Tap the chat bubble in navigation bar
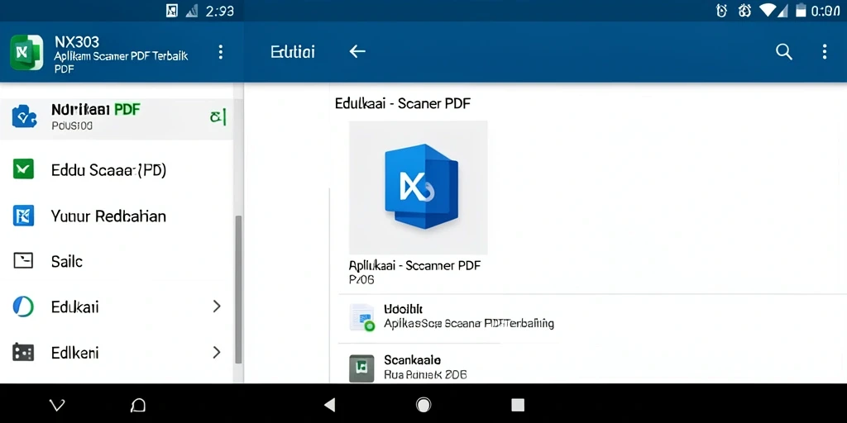Image resolution: width=847 pixels, height=423 pixels. (138, 405)
